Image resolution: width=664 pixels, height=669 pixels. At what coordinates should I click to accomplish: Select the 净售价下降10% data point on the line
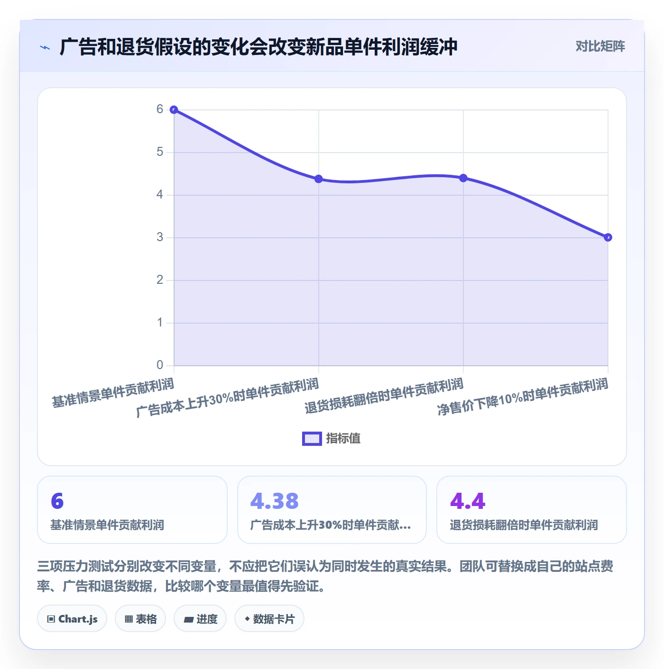[x=608, y=237]
